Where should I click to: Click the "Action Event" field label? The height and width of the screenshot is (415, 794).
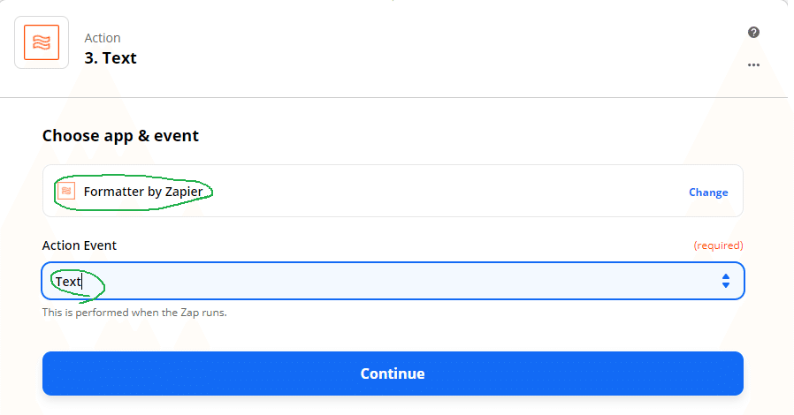(80, 245)
